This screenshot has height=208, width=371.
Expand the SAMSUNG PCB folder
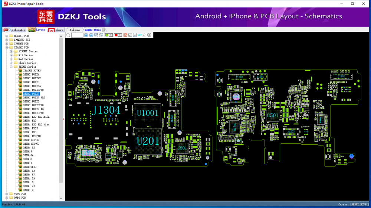pyautogui.click(x=7, y=40)
